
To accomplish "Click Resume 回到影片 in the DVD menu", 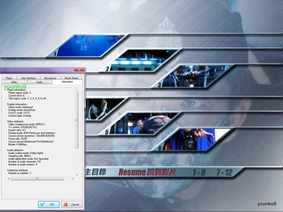I will (147, 172).
